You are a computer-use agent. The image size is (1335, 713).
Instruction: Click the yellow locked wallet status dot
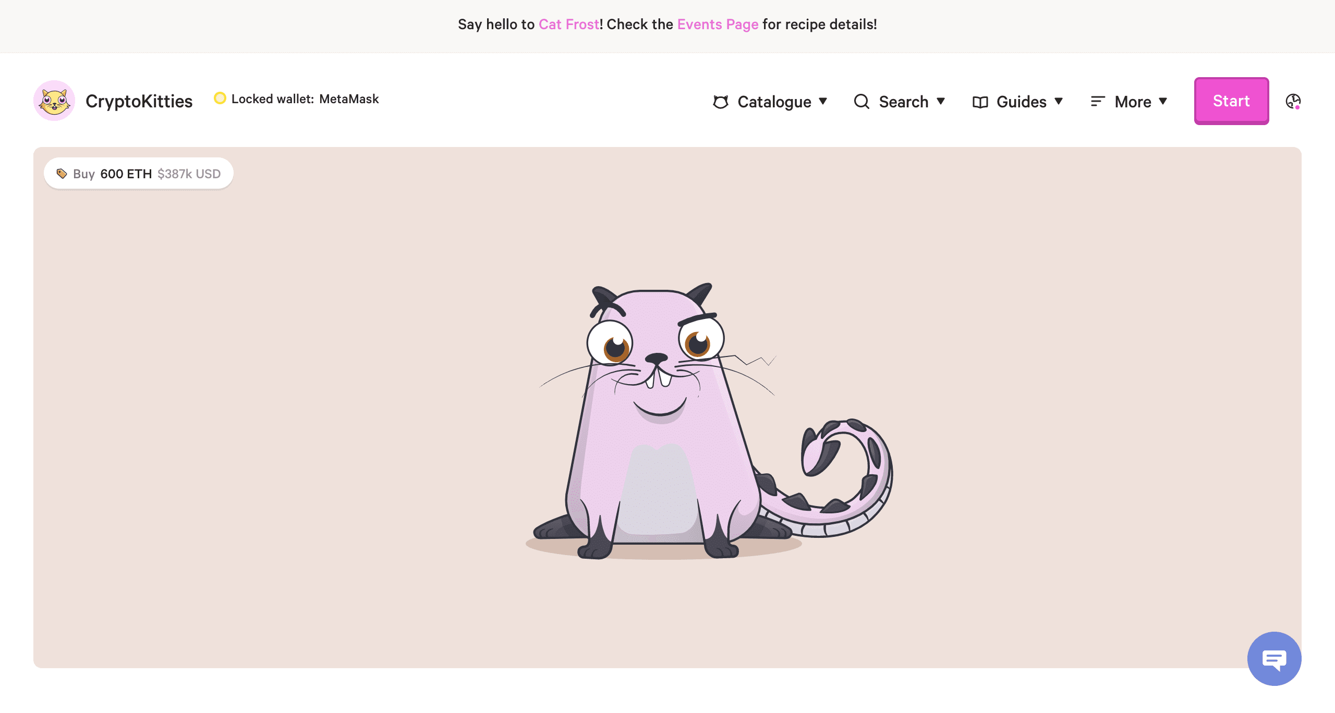[220, 98]
